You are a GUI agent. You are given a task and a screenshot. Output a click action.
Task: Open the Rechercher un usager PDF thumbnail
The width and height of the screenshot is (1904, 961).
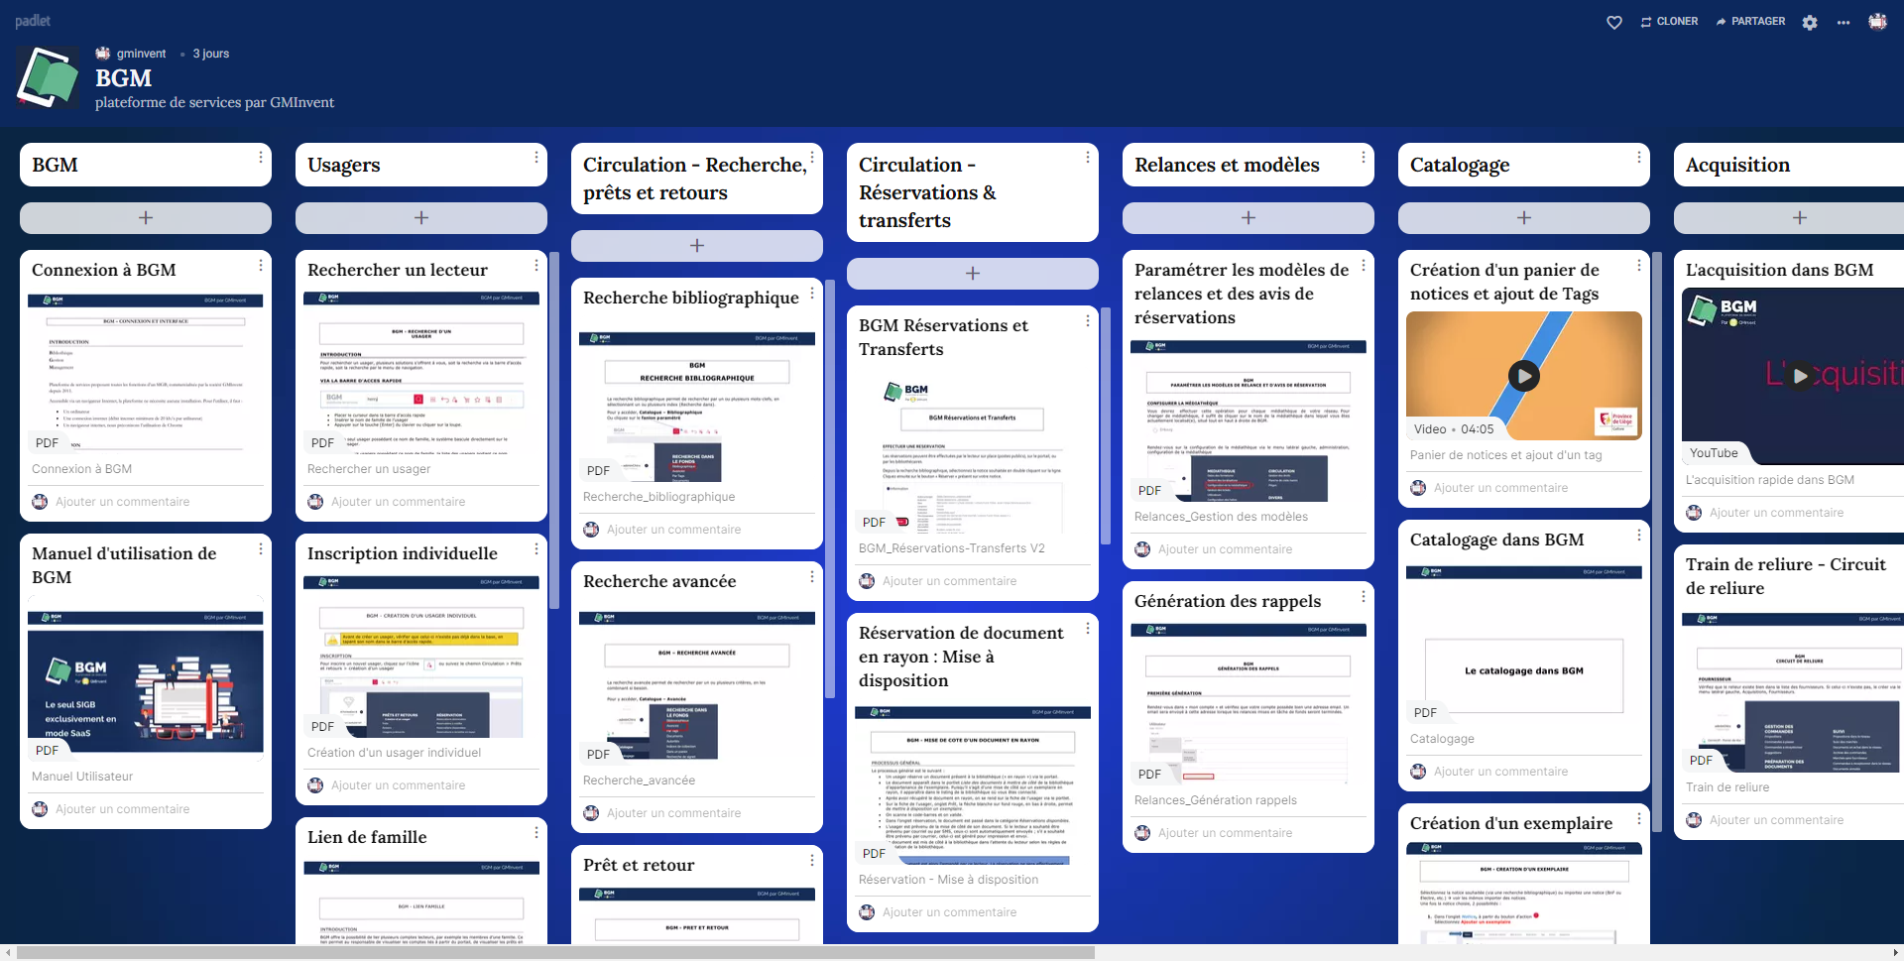pyautogui.click(x=421, y=373)
